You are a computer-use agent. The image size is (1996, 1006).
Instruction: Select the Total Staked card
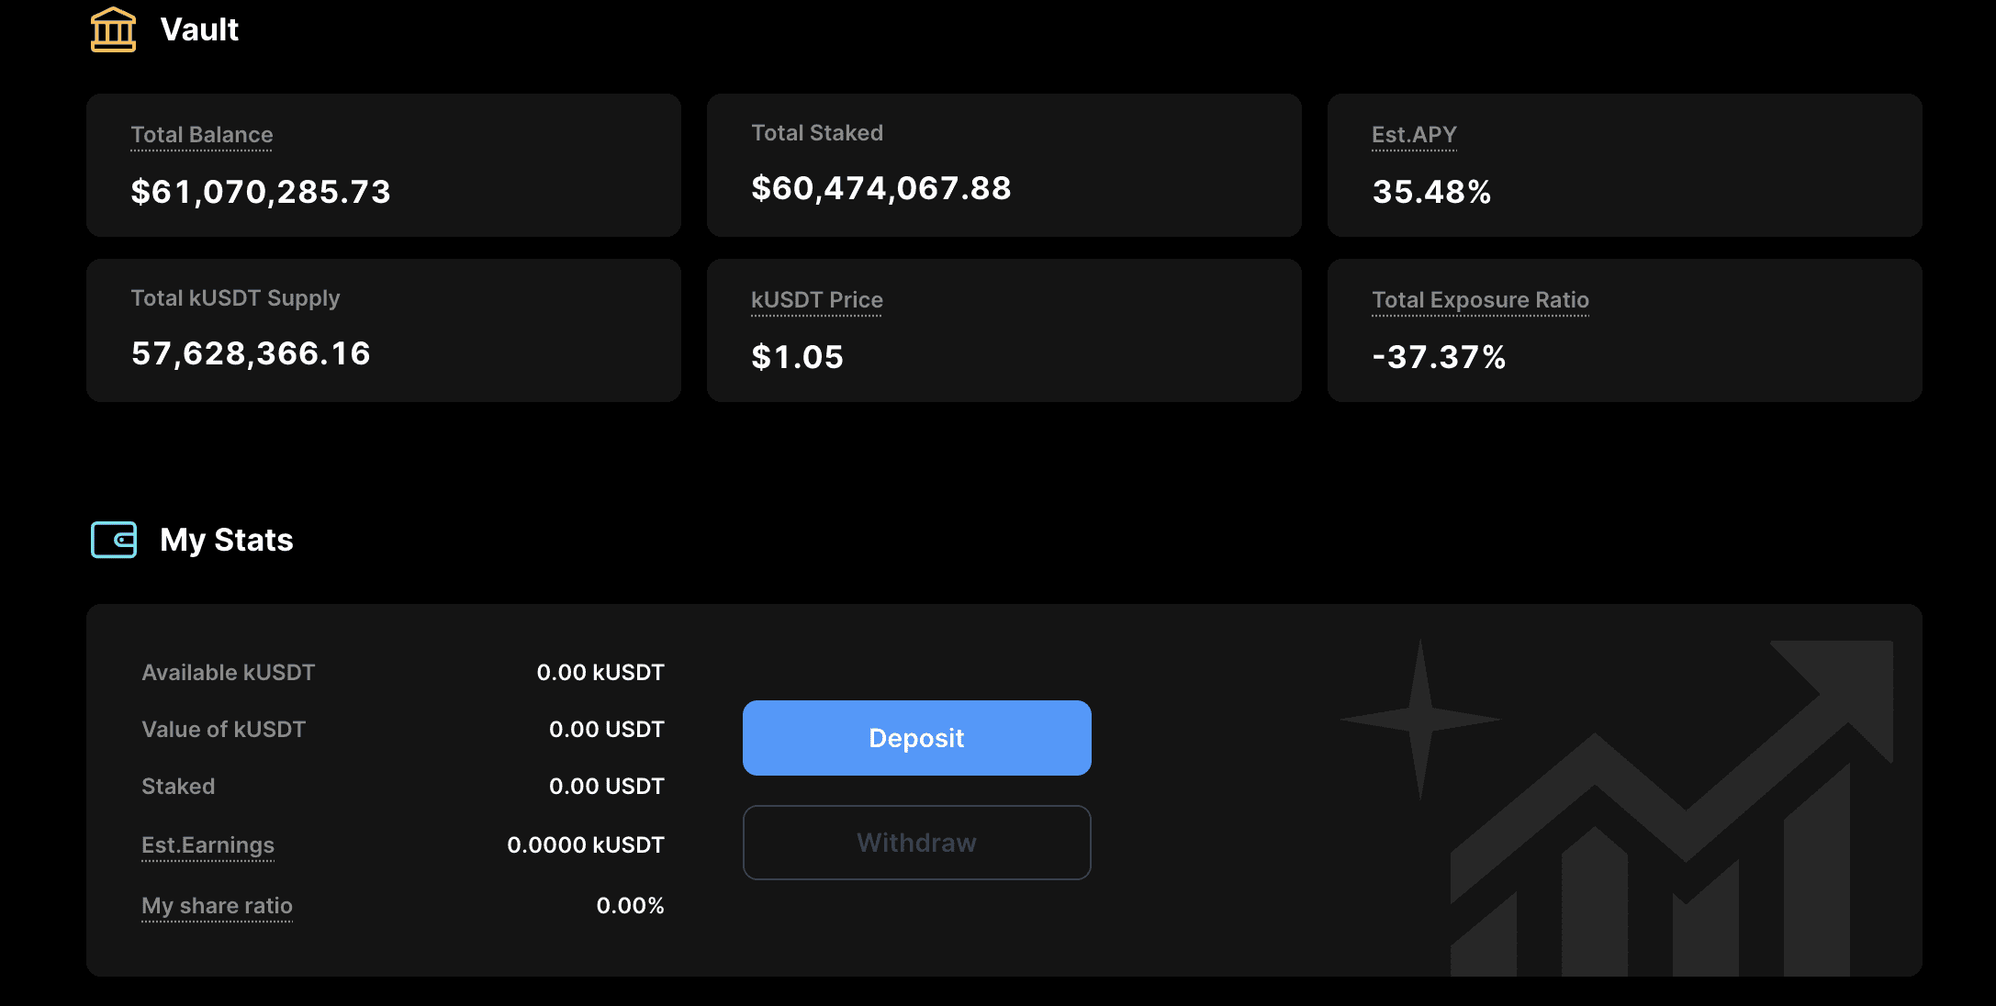point(1004,165)
